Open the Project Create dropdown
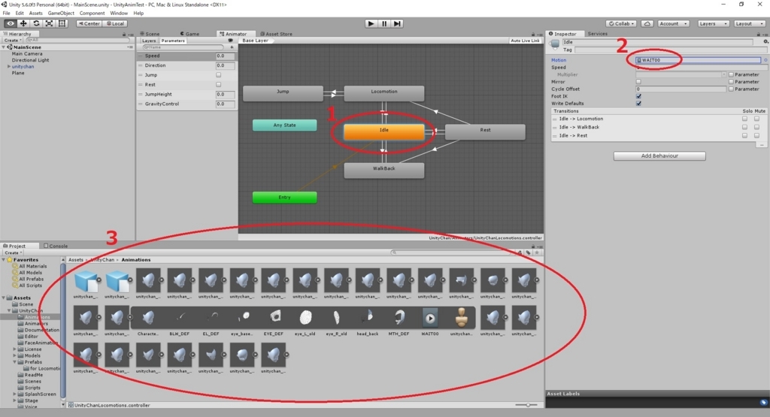The height and width of the screenshot is (417, 770). (x=14, y=252)
